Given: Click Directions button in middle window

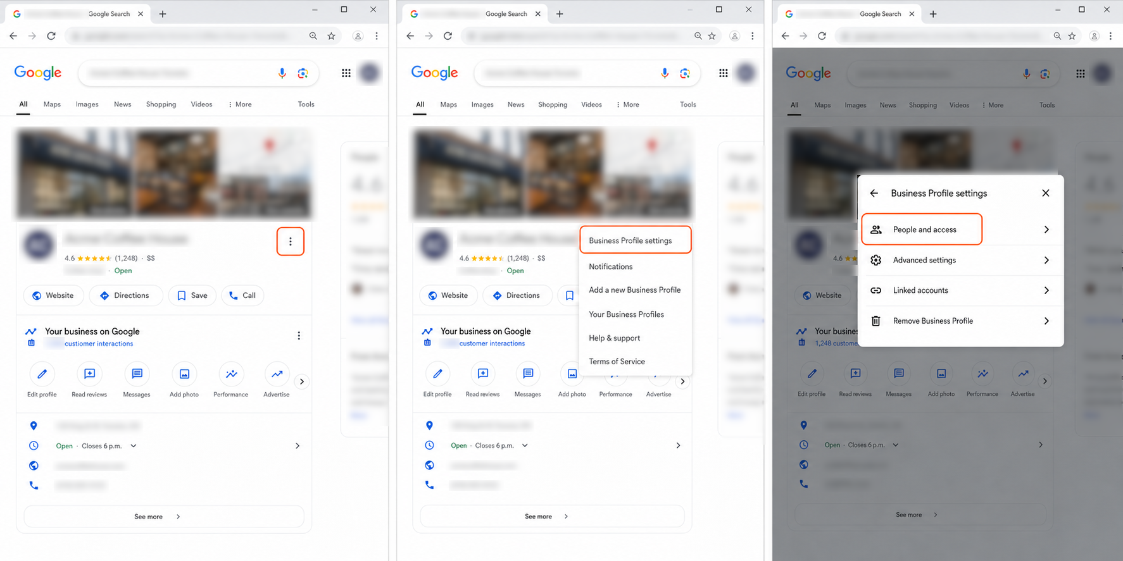Looking at the screenshot, I should pyautogui.click(x=517, y=295).
